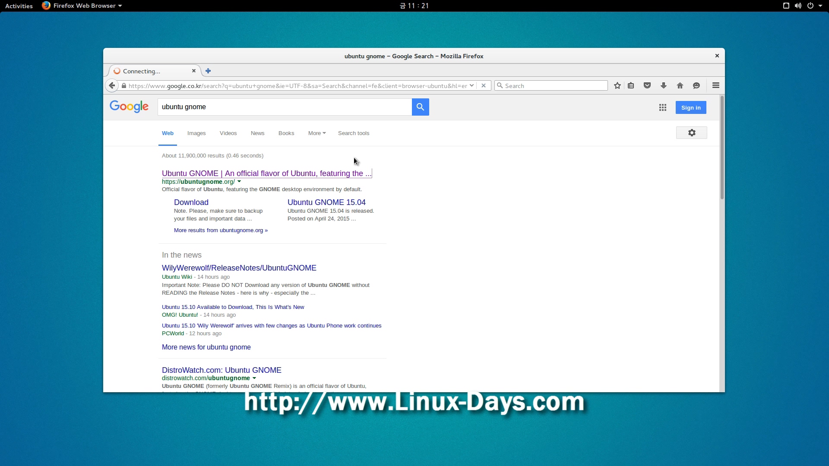The height and width of the screenshot is (466, 829).
Task: Open Google search settings gear button
Action: 692,133
